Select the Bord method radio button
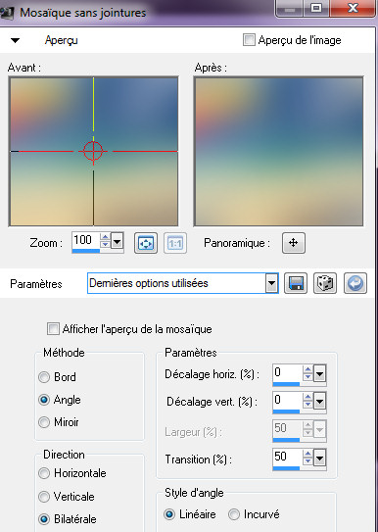This screenshot has height=532, width=378. click(x=44, y=377)
